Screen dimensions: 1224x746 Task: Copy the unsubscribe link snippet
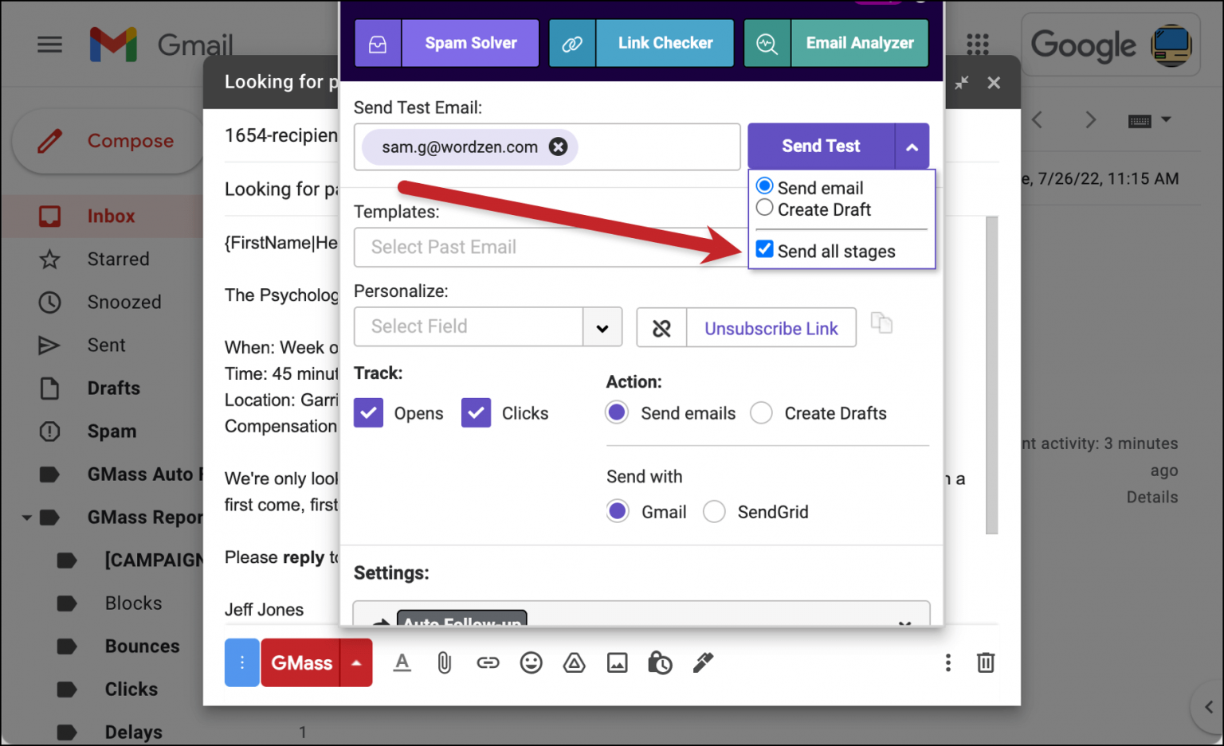(882, 322)
